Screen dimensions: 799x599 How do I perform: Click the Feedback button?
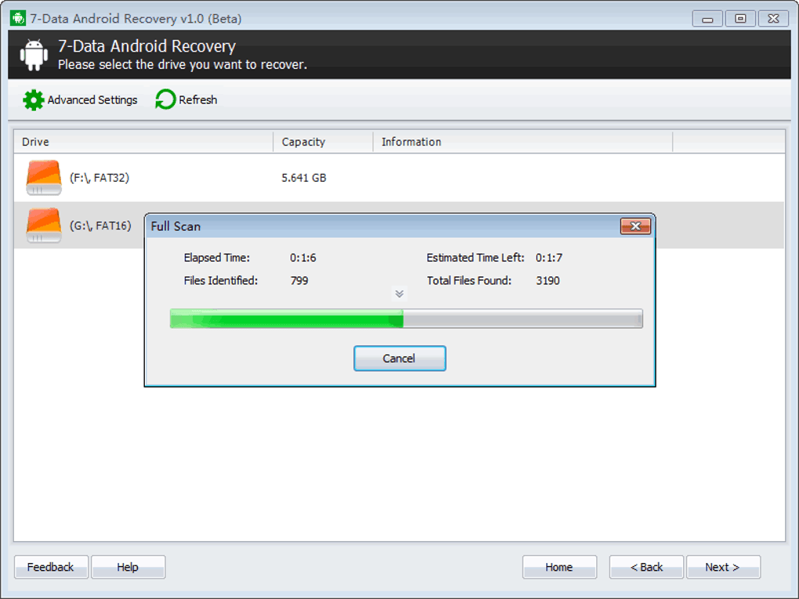(51, 567)
